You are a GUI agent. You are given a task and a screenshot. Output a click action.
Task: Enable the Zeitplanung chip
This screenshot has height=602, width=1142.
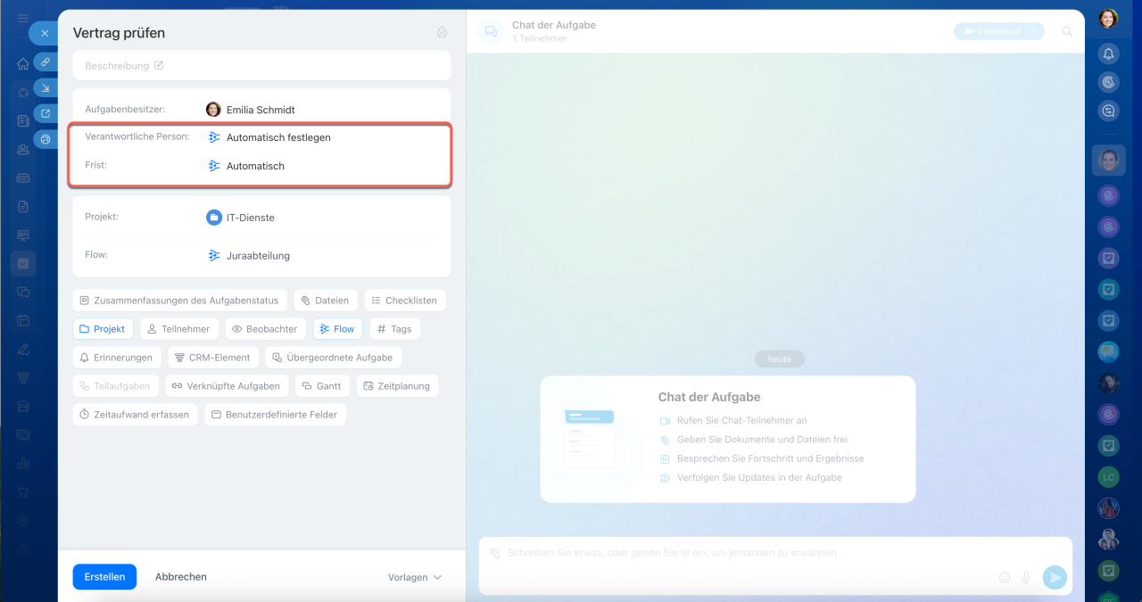[397, 386]
